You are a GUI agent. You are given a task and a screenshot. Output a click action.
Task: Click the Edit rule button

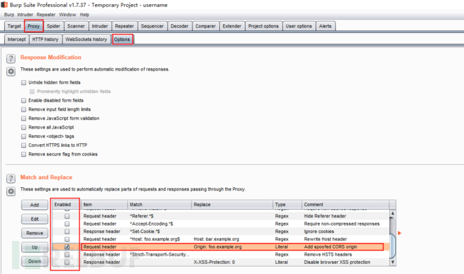[34, 219]
